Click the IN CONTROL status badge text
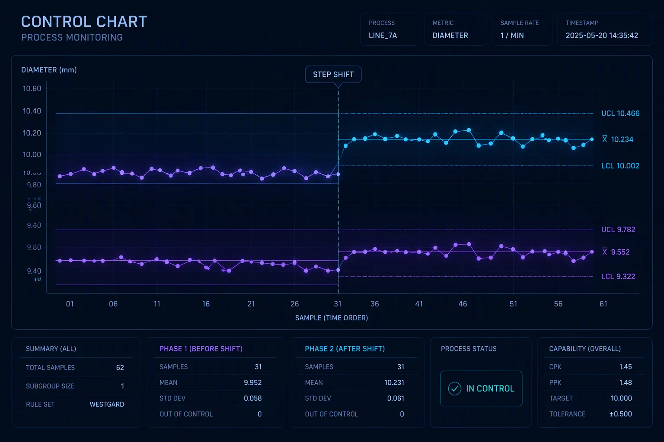 click(490, 388)
